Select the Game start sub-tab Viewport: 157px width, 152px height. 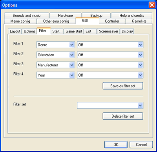point(74,31)
